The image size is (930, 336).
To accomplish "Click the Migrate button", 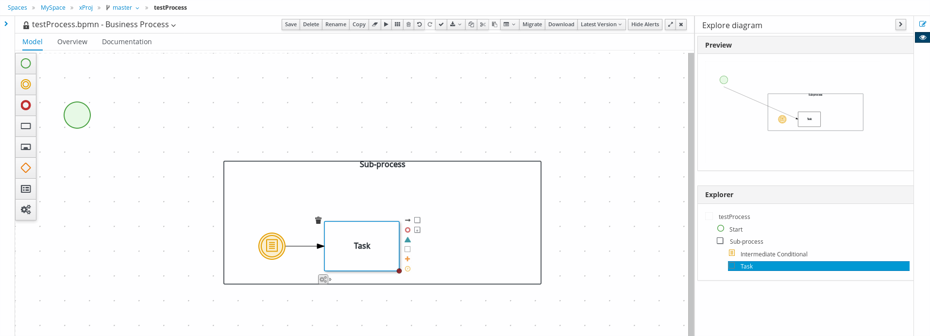I will 532,24.
